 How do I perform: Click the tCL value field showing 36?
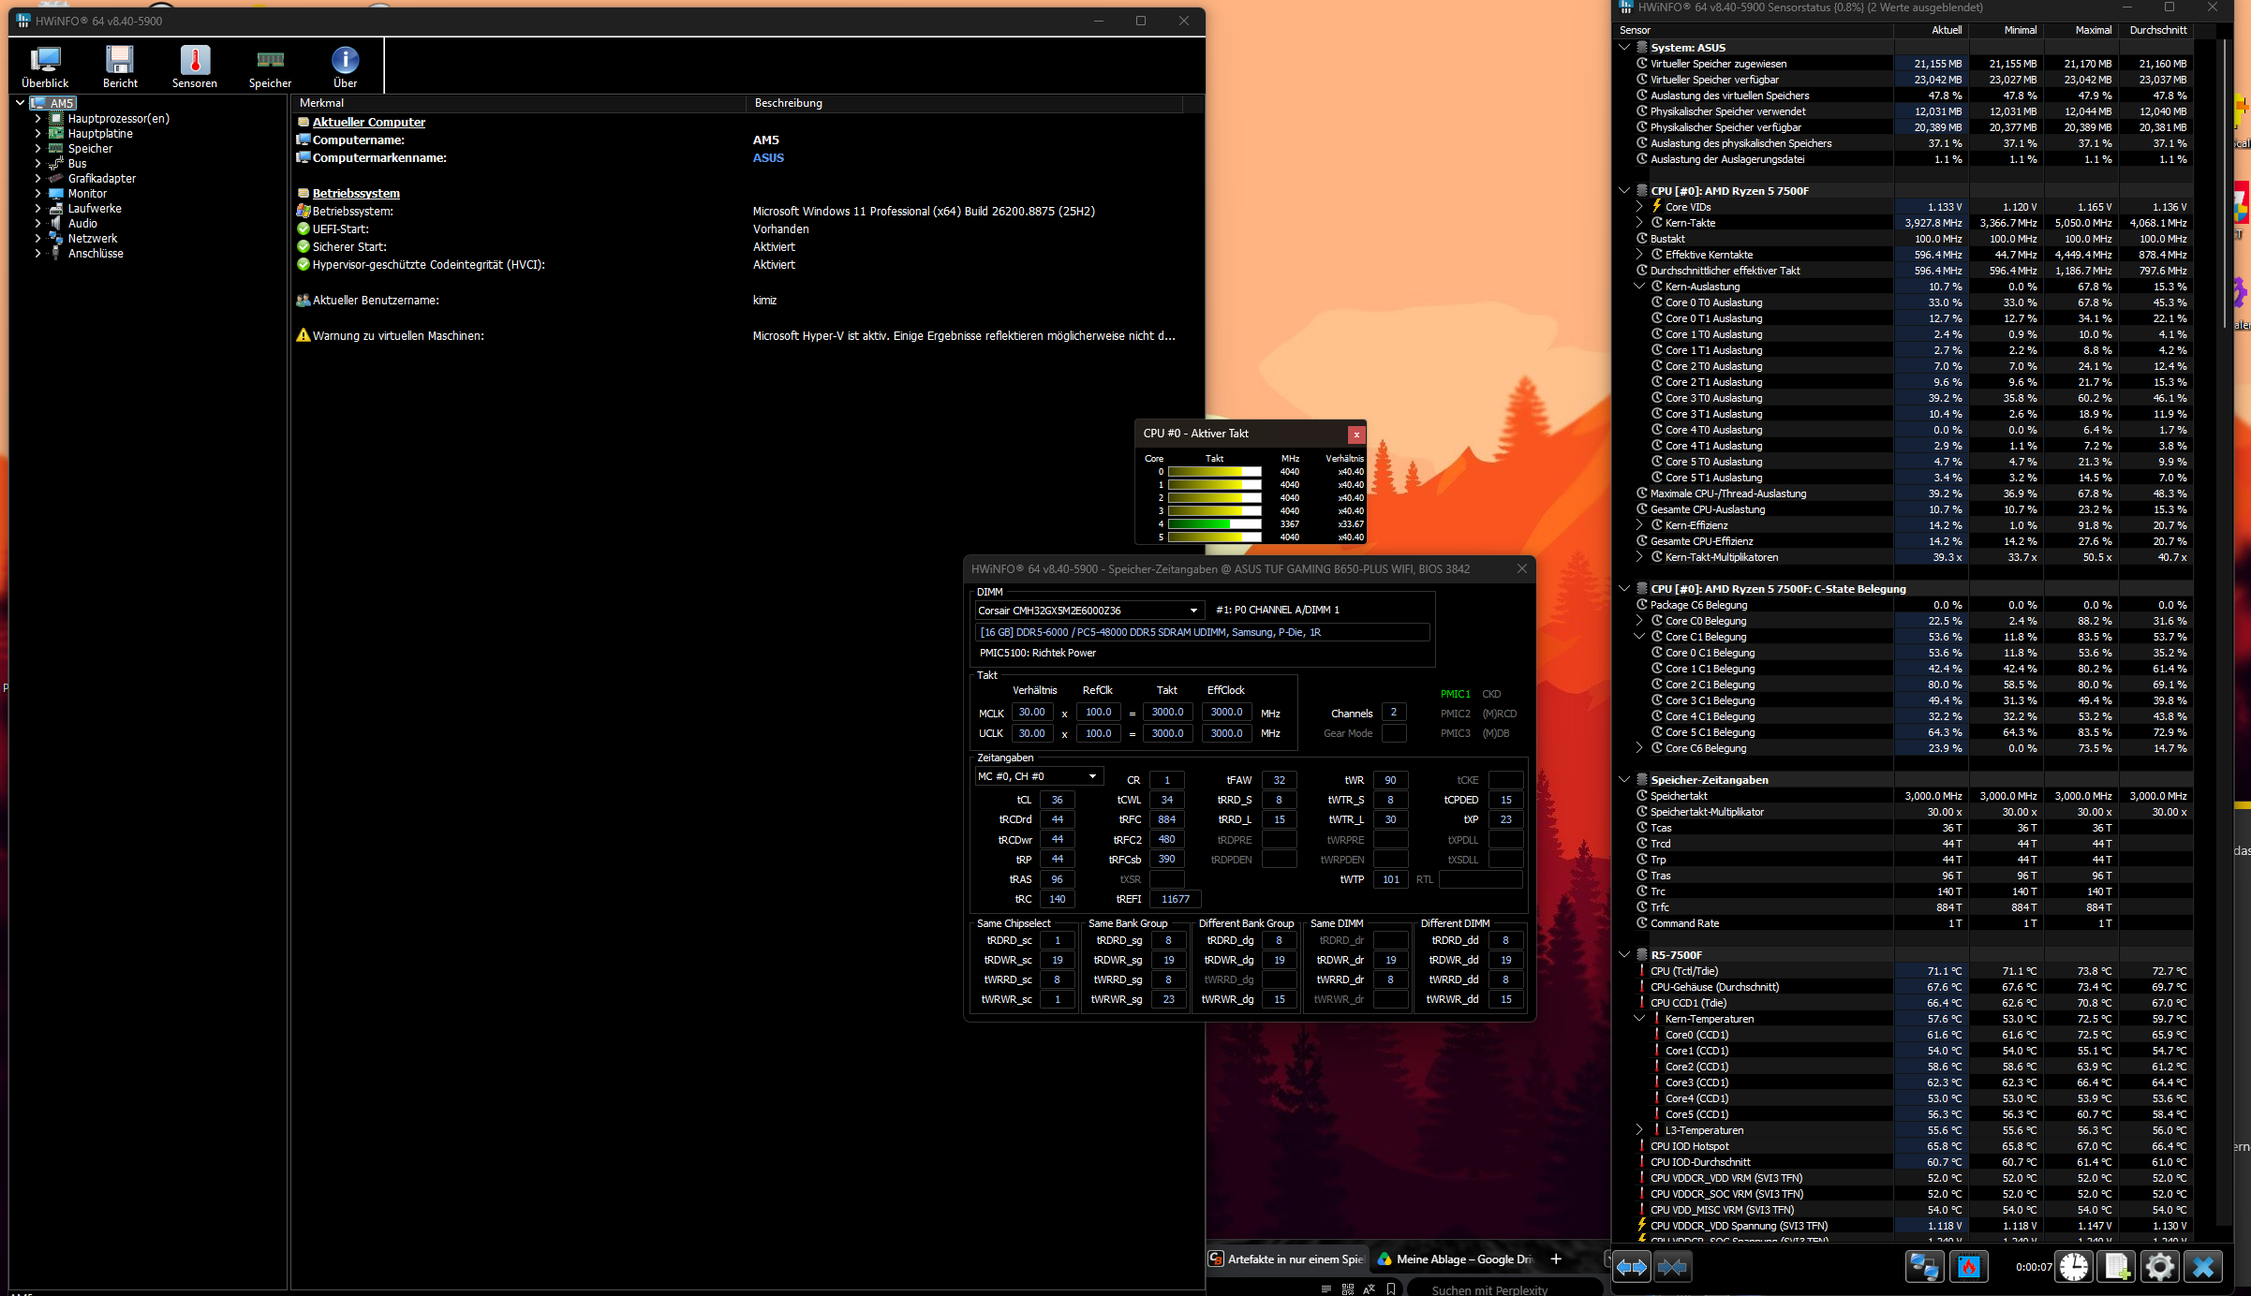(x=1057, y=800)
